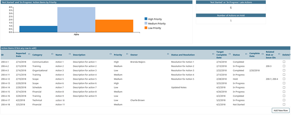Click the Delete? column header
Screen dimensions: 291x115
(286, 55)
